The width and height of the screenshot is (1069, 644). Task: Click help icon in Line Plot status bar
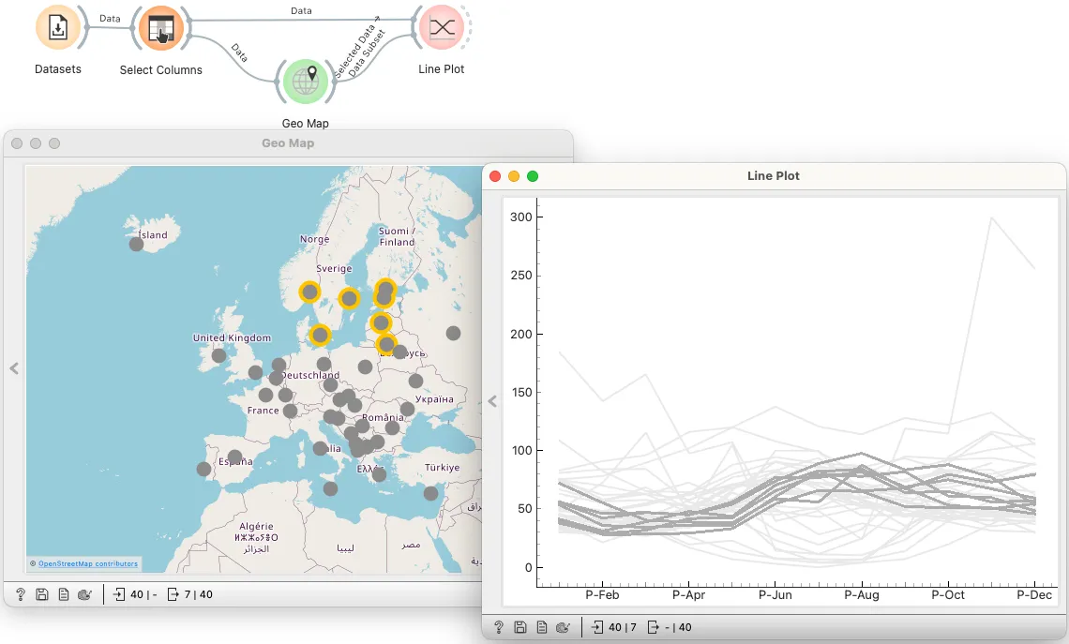point(499,627)
